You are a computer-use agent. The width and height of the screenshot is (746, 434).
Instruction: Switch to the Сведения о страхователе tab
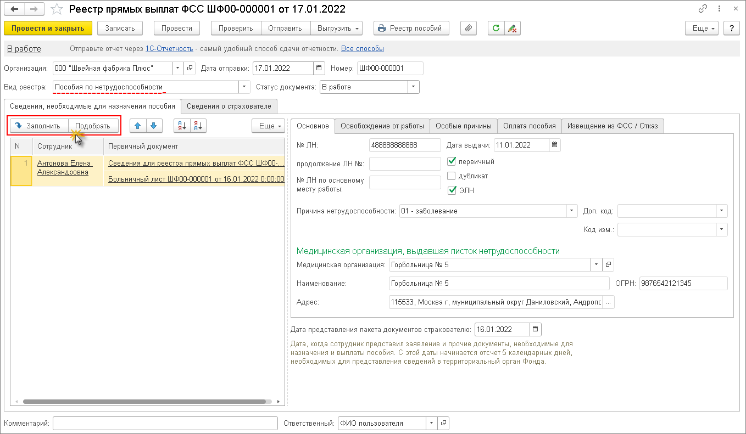tap(229, 106)
